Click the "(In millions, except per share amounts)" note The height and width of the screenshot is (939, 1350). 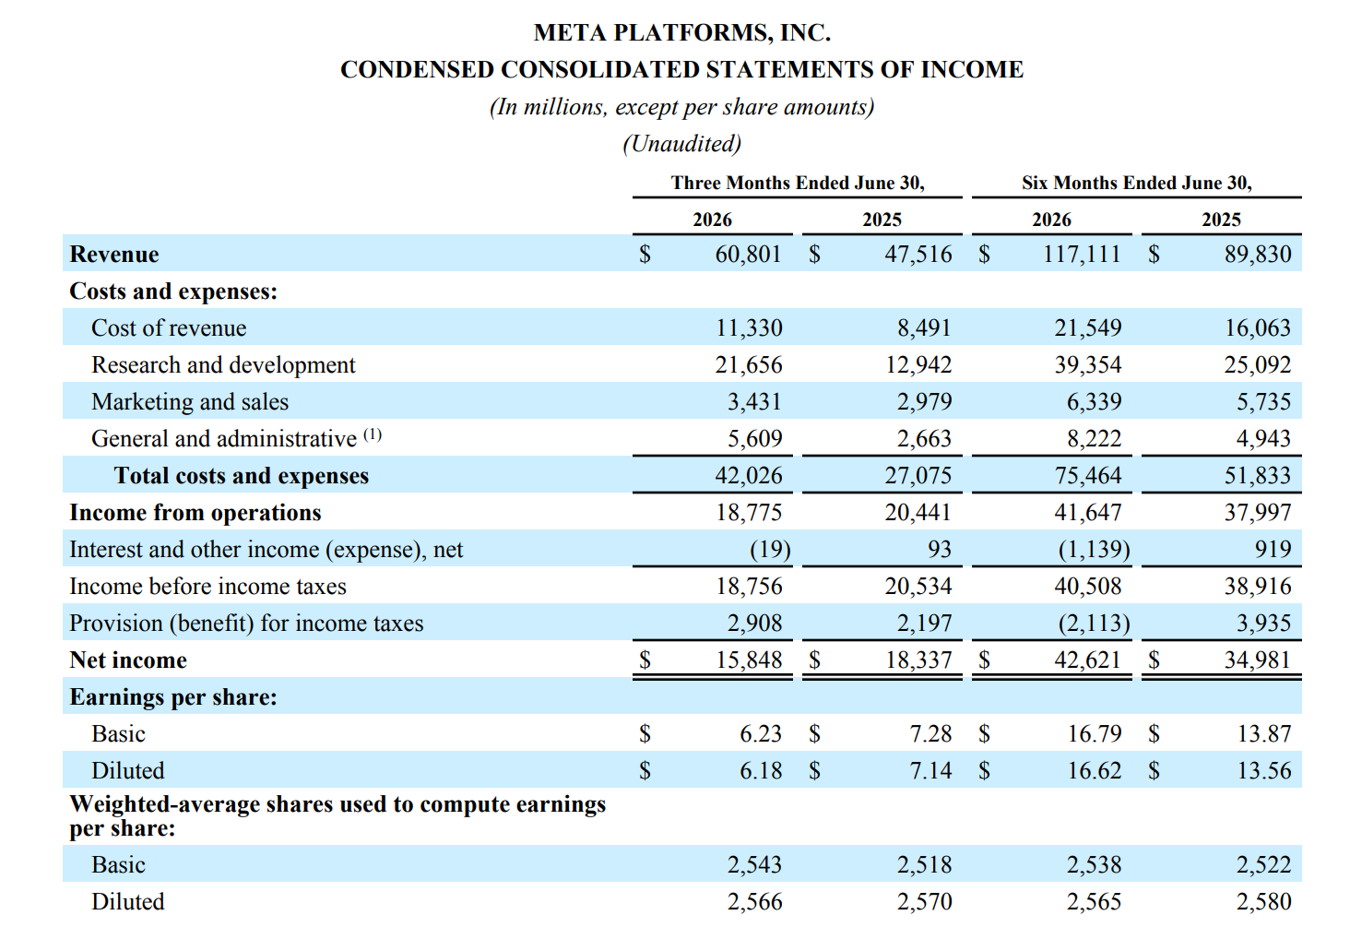pos(682,108)
